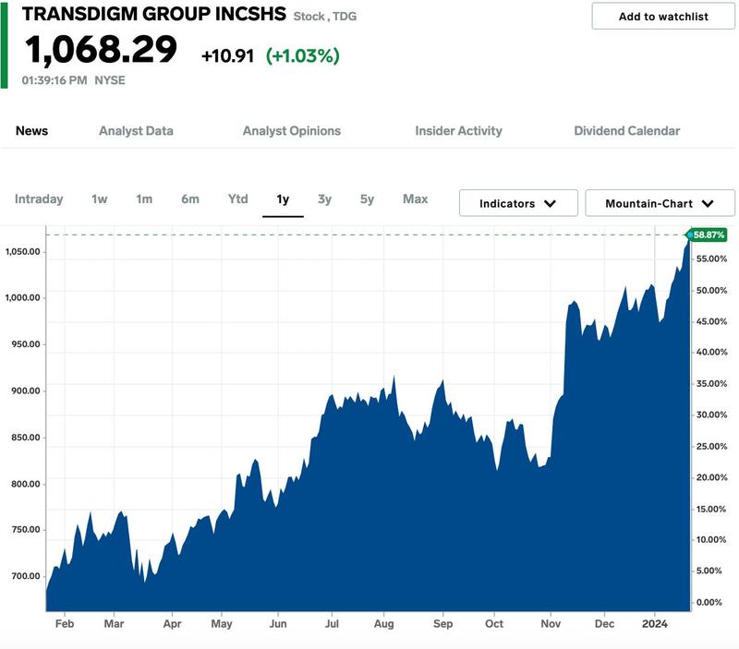Viewport: 739px width, 649px height.
Task: Select 5y chart range
Action: [x=367, y=199]
